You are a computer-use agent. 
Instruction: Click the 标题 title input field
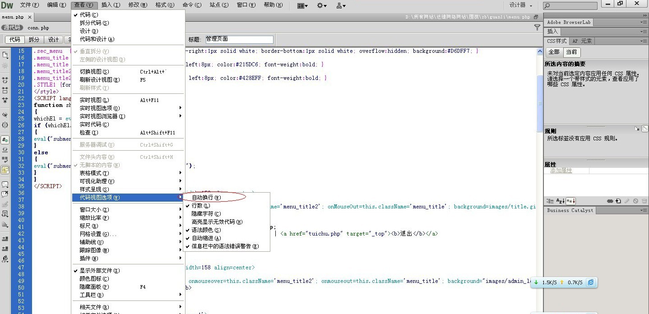[239, 39]
